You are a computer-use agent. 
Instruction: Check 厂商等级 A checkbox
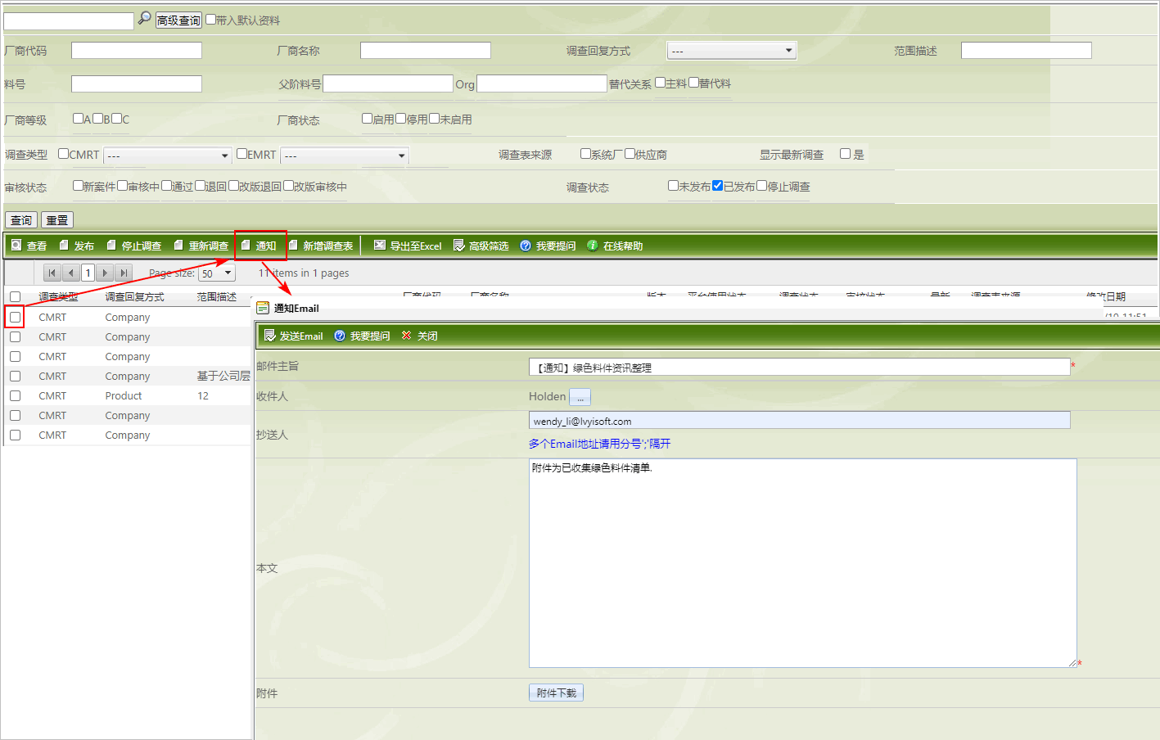pyautogui.click(x=78, y=118)
